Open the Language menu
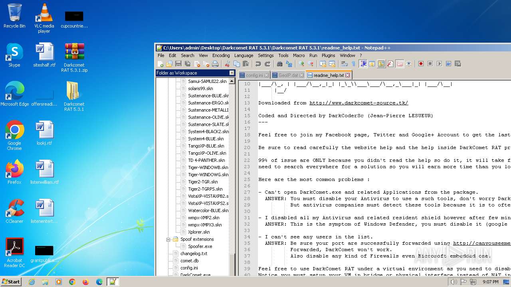The width and height of the screenshot is (511, 287). (x=244, y=55)
